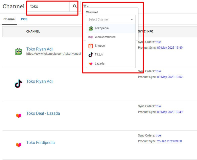Click the Lazada icon in the dropdown list
197x160 pixels.
(x=91, y=63)
